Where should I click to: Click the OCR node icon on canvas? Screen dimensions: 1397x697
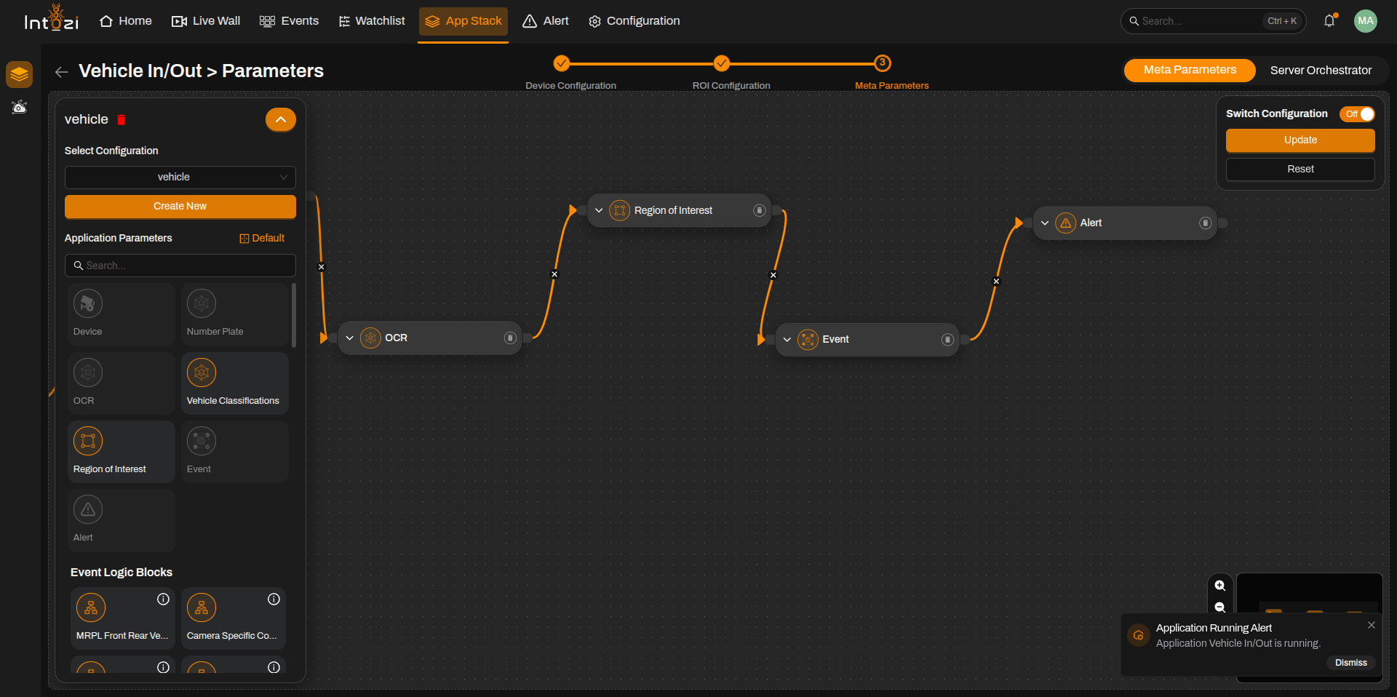click(x=370, y=338)
